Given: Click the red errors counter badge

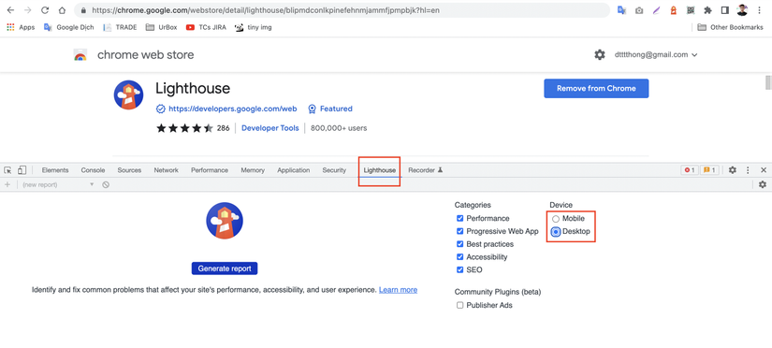Looking at the screenshot, I should pyautogui.click(x=690, y=170).
